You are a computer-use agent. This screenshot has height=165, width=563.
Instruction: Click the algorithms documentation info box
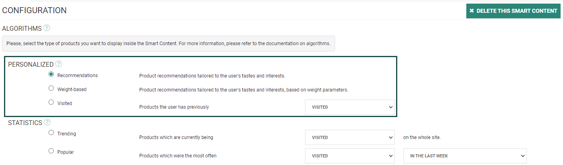pos(168,44)
